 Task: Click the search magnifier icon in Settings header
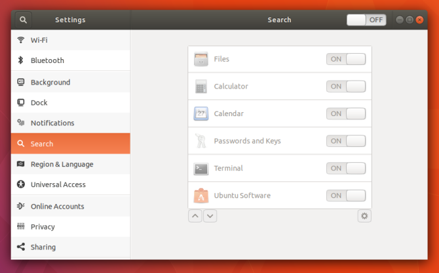click(23, 20)
